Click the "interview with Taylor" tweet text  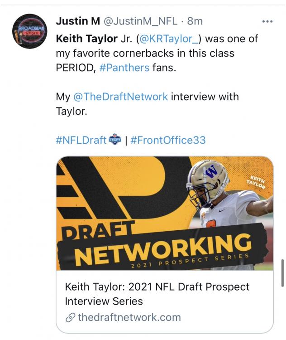205,97
